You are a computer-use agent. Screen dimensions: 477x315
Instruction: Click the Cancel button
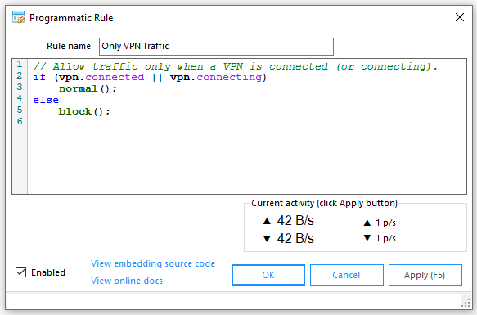click(x=346, y=275)
